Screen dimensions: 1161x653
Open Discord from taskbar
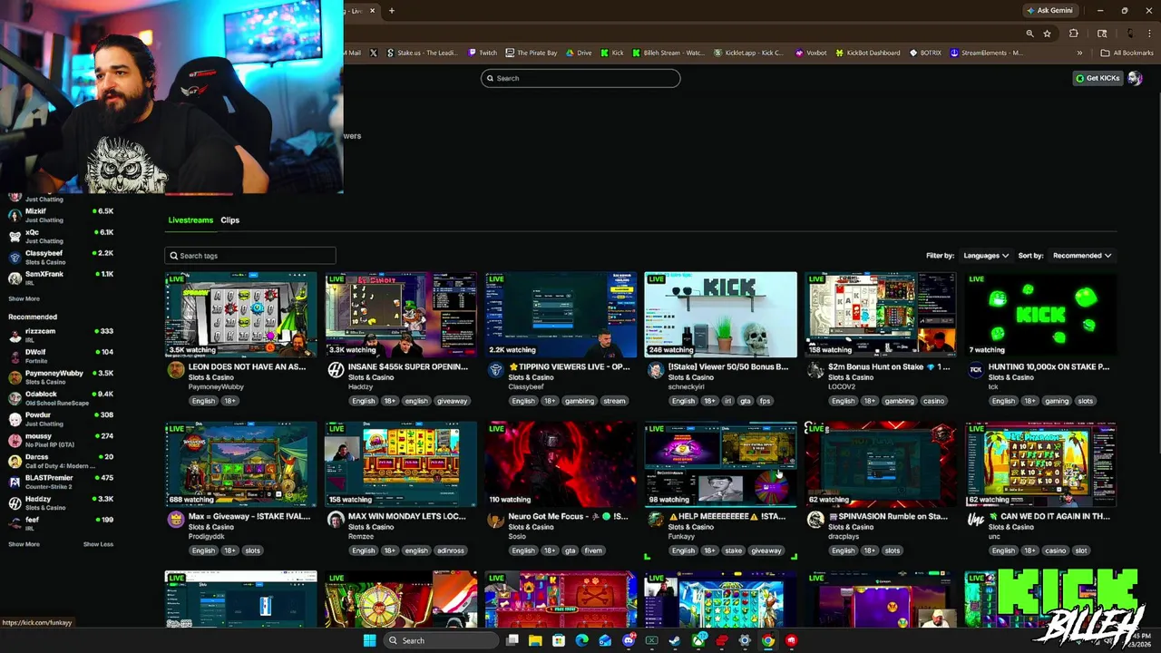click(629, 640)
